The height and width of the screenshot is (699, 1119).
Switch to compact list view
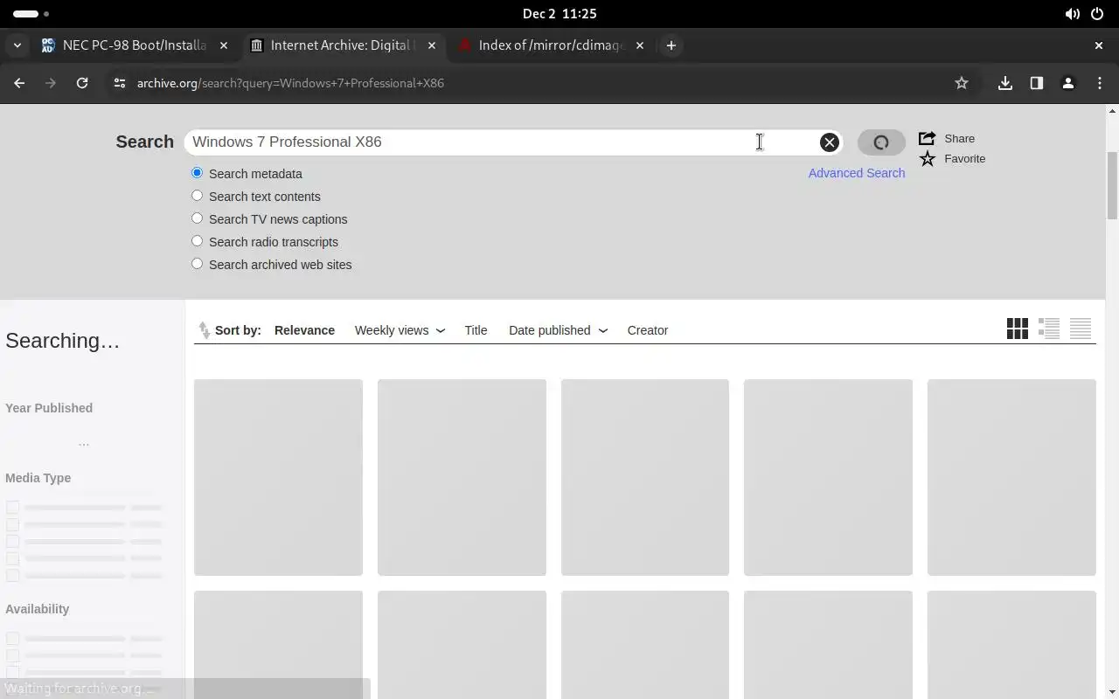1081,329
